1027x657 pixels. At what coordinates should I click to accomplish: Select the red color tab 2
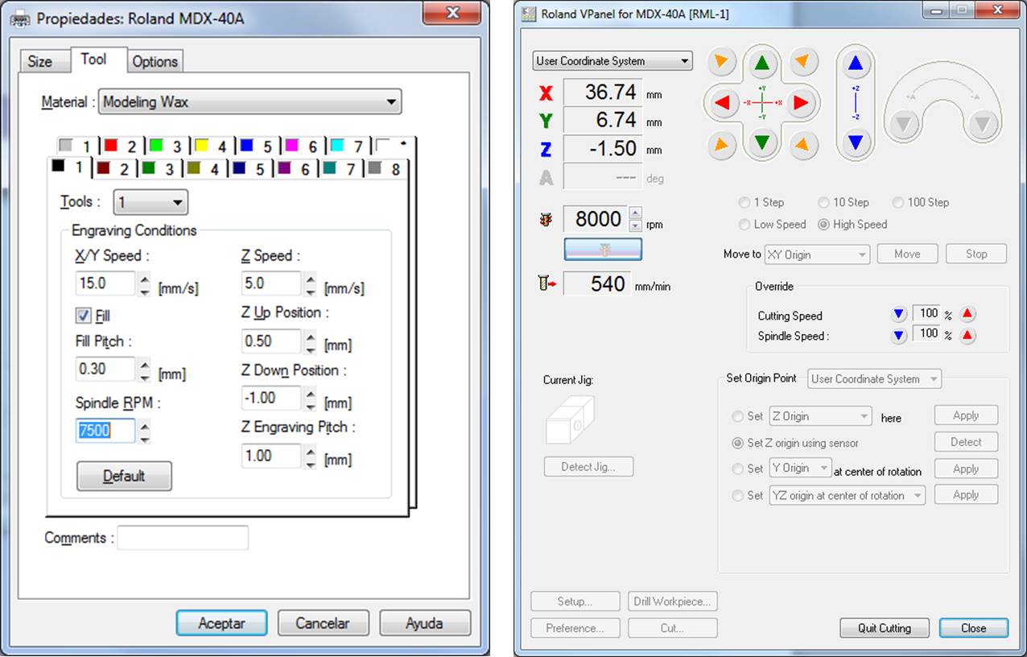coord(119,146)
